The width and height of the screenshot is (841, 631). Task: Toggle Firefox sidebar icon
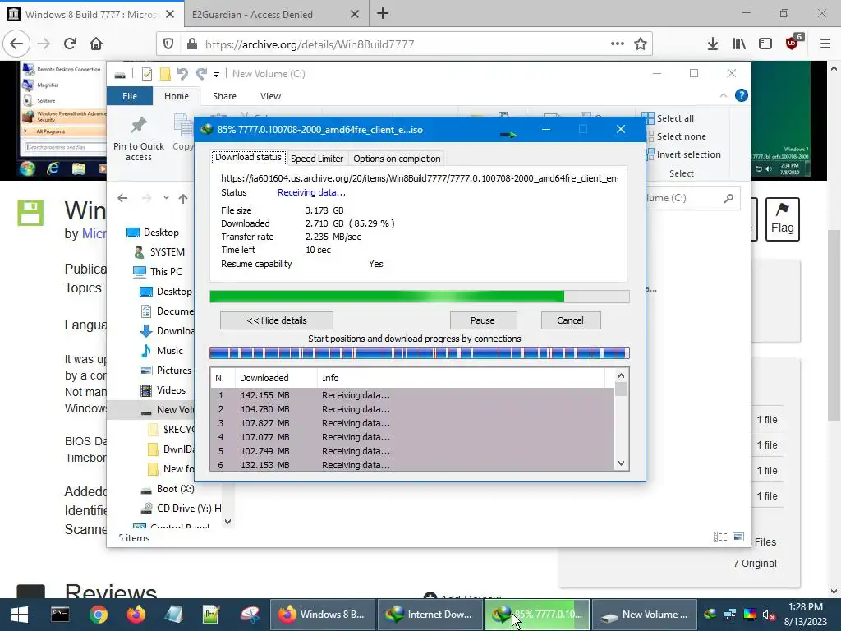click(765, 44)
